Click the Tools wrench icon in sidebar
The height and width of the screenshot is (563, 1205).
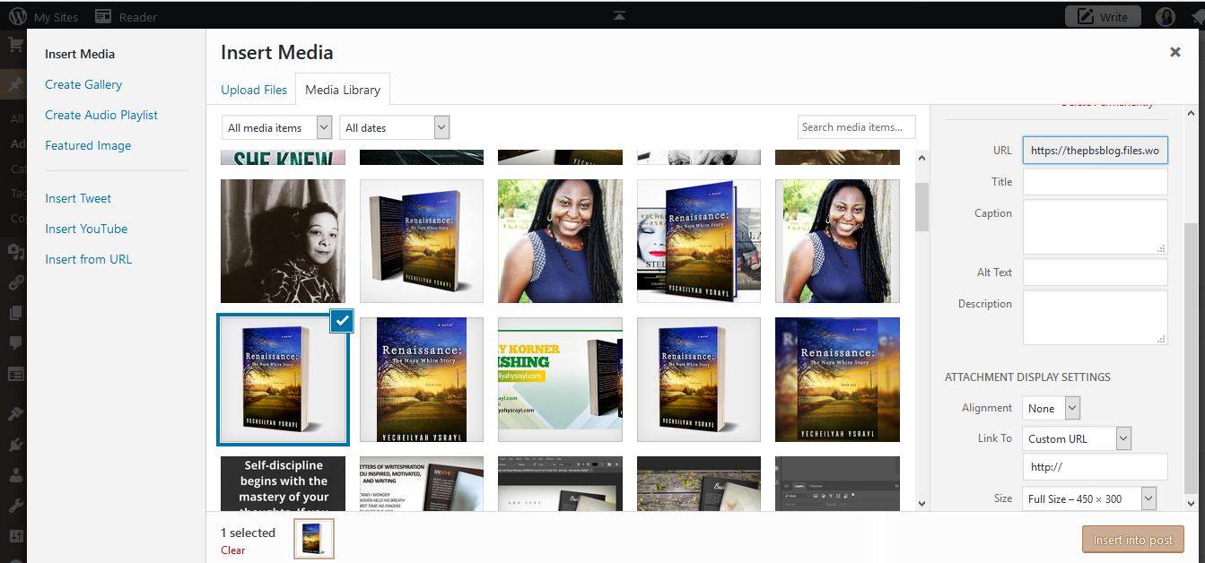click(x=15, y=507)
